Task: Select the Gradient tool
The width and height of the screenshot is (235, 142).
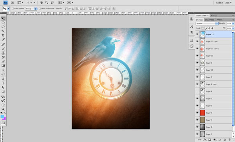Action: [3, 66]
